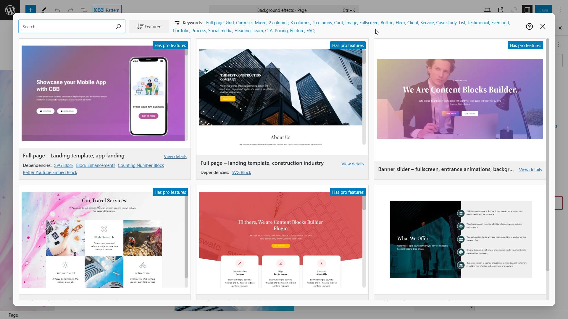View details for construction industry template
The width and height of the screenshot is (568, 319).
point(353,163)
